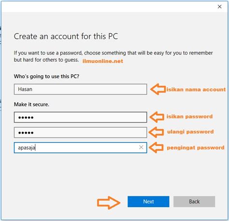Click the arrow beside the apasaja hint field

(x=156, y=147)
